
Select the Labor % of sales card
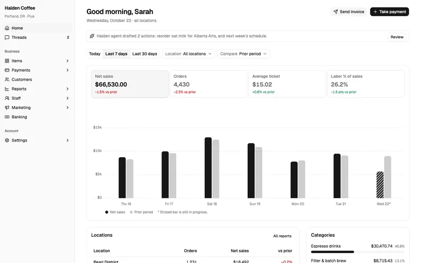tap(366, 84)
